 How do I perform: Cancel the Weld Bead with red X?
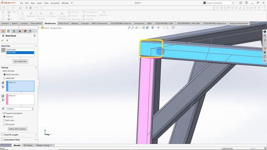(x=7, y=40)
